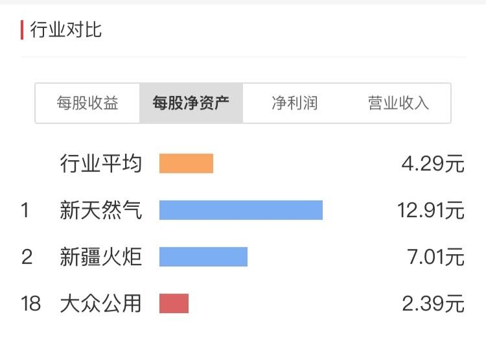
Task: Click rank number 18
Action: 30,303
